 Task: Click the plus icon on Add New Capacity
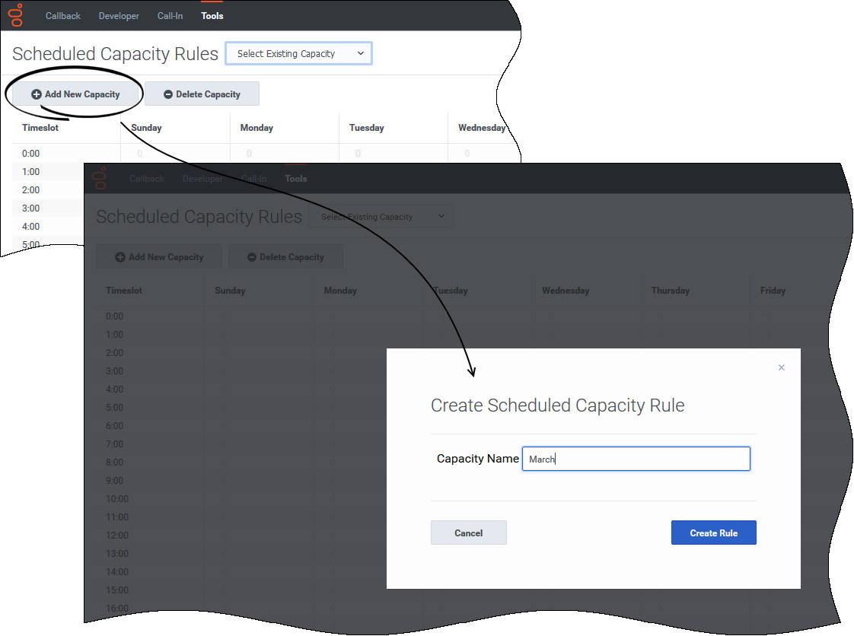(36, 94)
